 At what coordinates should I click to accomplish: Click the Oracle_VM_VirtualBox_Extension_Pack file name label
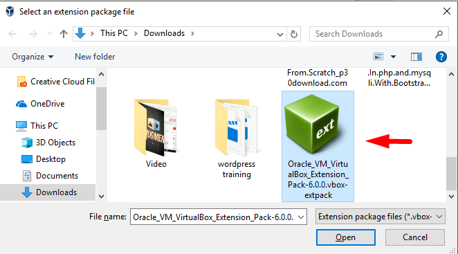(318, 179)
